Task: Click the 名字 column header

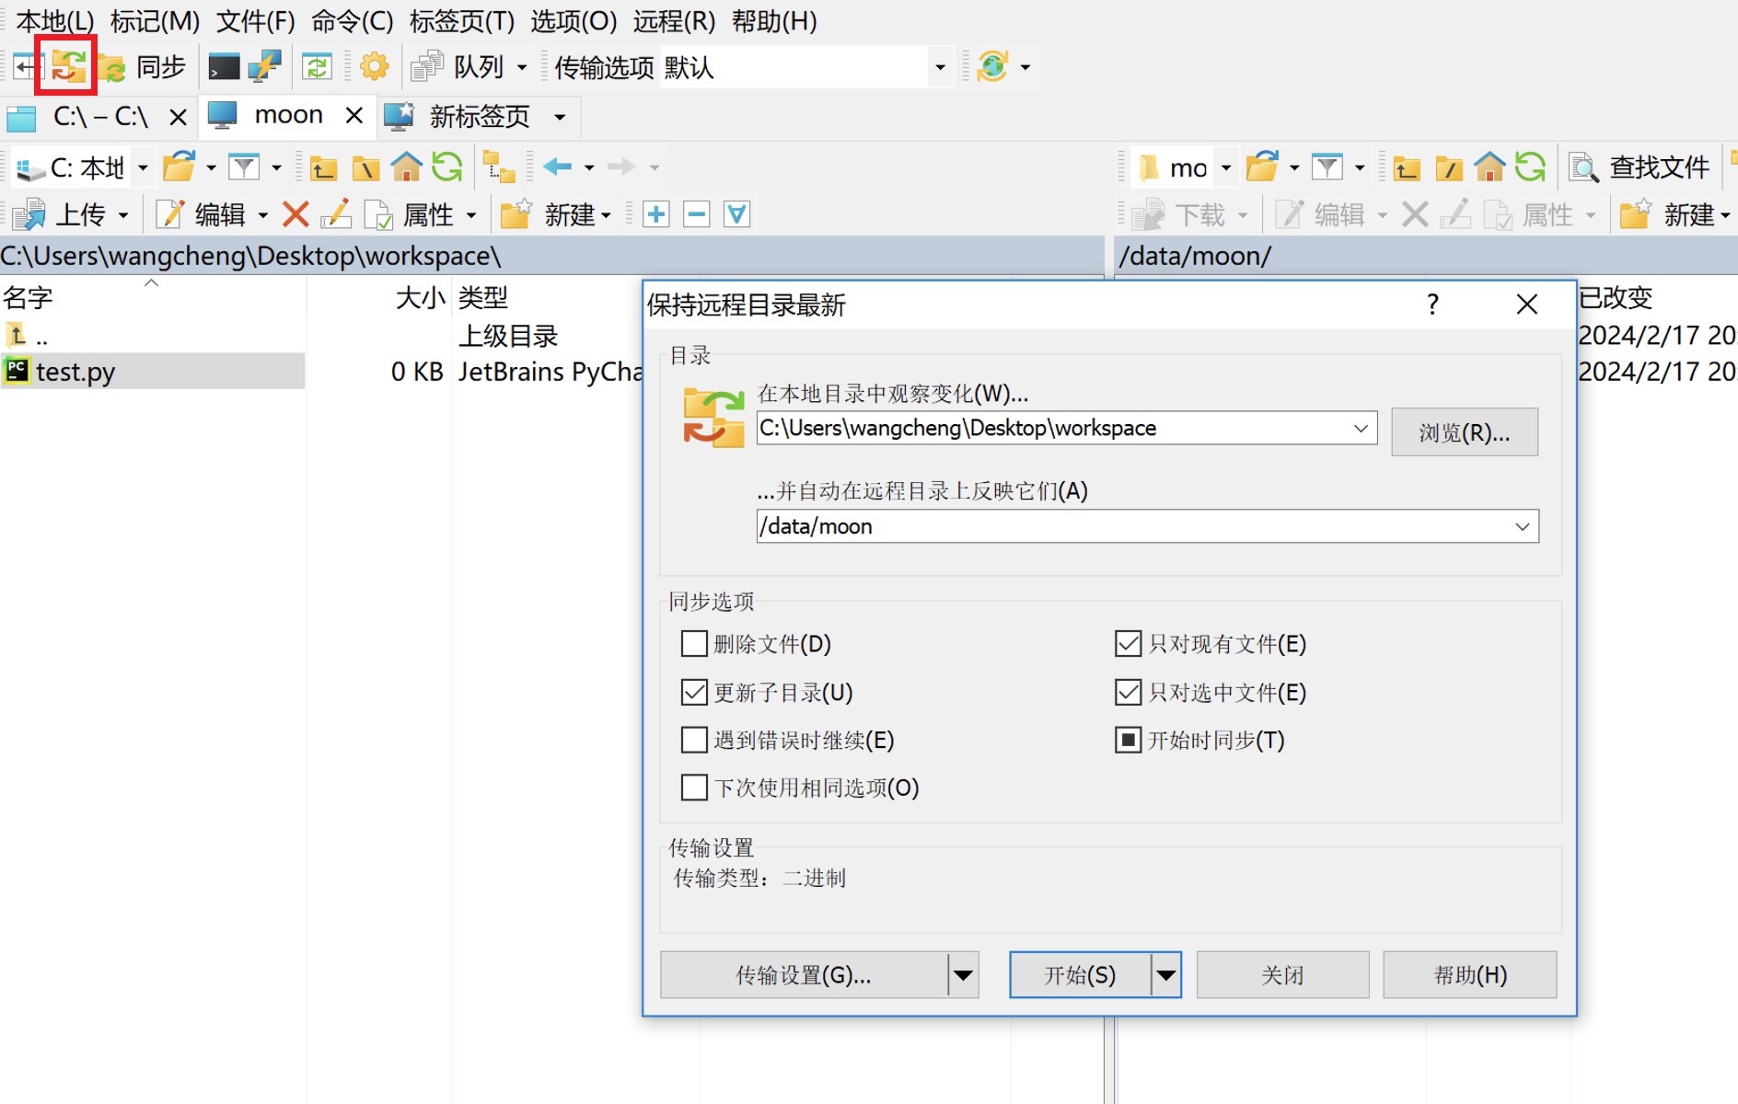Action: pos(152,297)
